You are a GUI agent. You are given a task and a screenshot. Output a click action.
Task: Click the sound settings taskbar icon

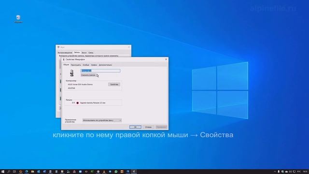pyautogui.click(x=134, y=172)
